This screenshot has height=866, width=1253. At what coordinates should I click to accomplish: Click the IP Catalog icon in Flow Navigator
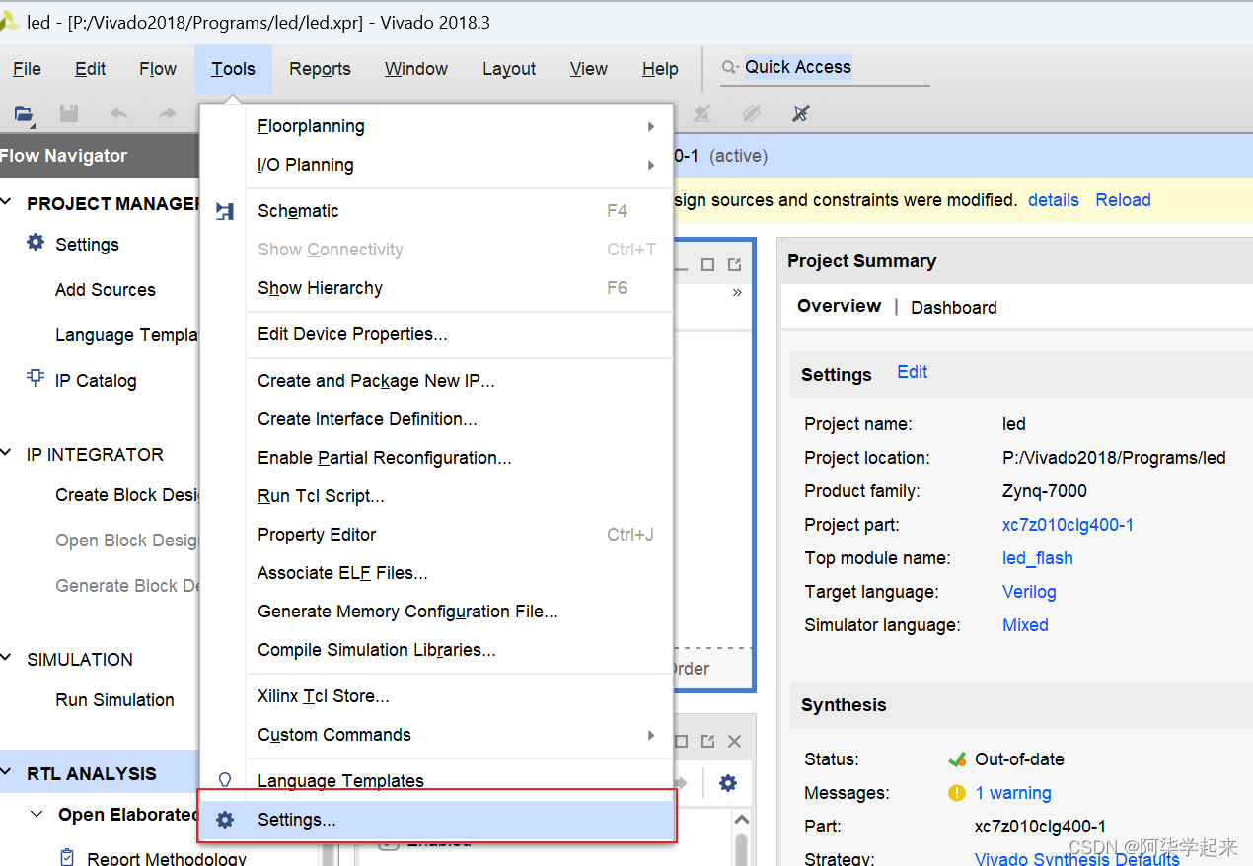(x=36, y=379)
